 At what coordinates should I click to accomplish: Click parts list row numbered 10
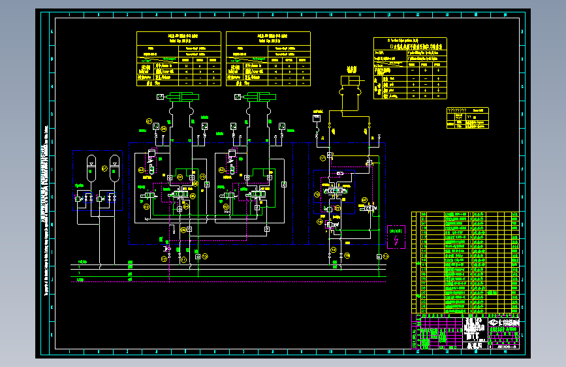465,270
